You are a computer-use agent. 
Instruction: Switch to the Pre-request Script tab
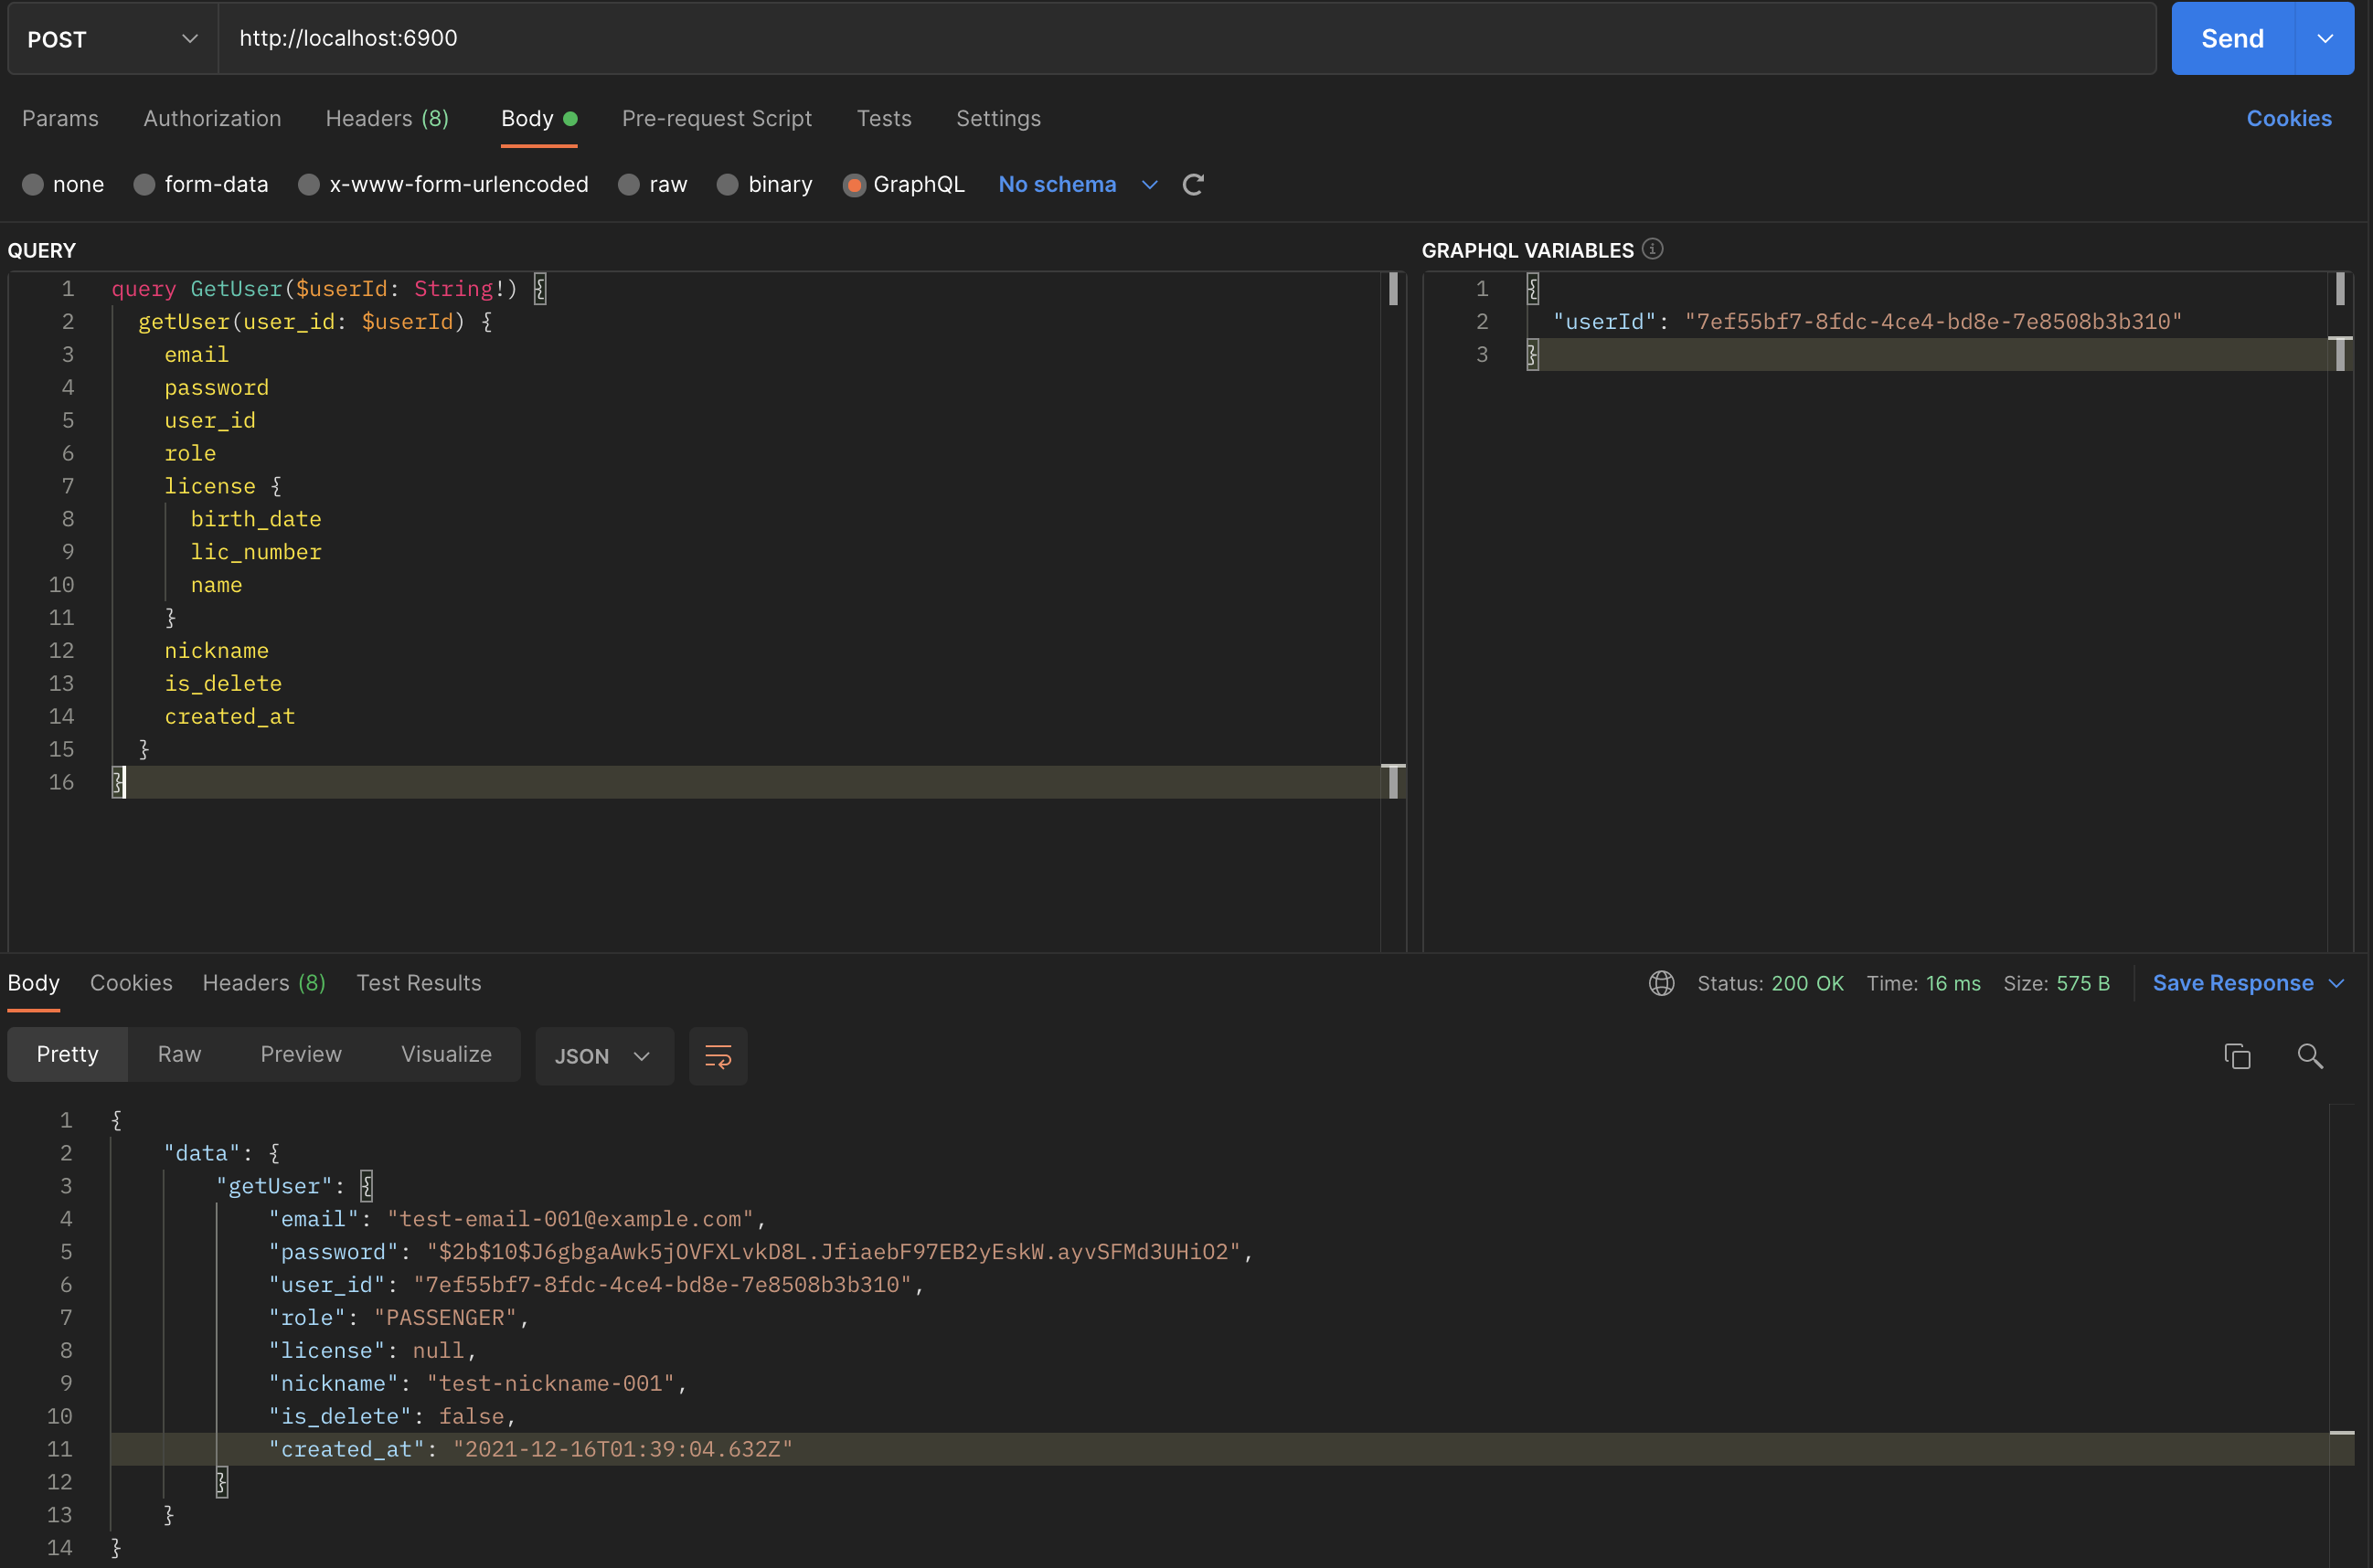click(x=717, y=119)
